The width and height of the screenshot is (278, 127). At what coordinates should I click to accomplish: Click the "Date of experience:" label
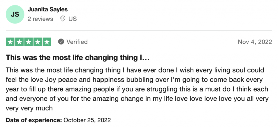[x=34, y=120]
